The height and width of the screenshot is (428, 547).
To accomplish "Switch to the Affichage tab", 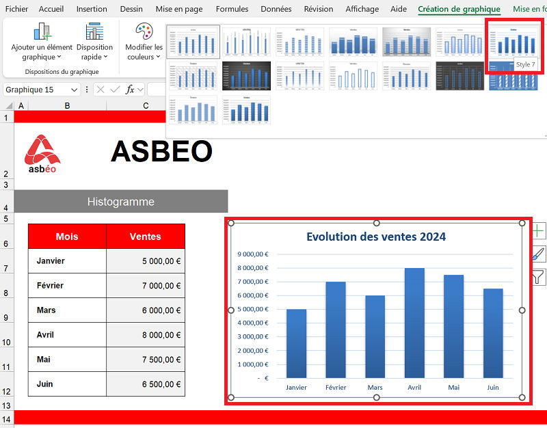I will click(362, 9).
